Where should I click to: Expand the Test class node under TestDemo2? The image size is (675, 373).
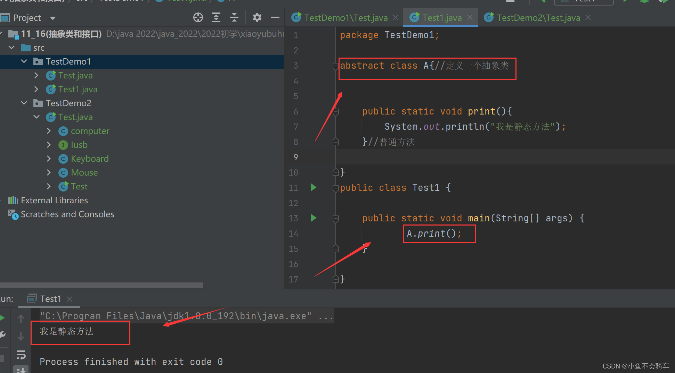click(x=49, y=186)
